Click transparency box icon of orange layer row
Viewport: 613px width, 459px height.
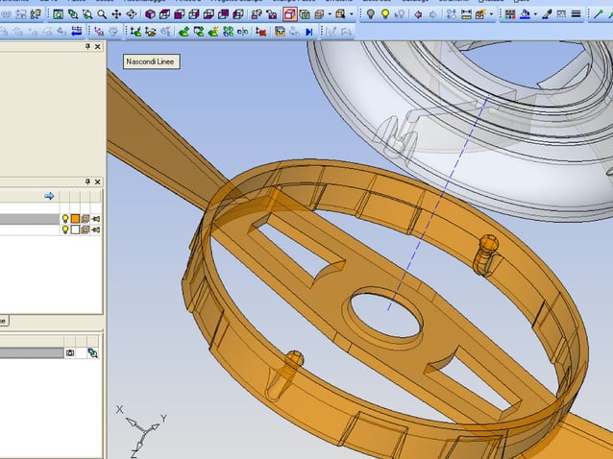coord(86,219)
